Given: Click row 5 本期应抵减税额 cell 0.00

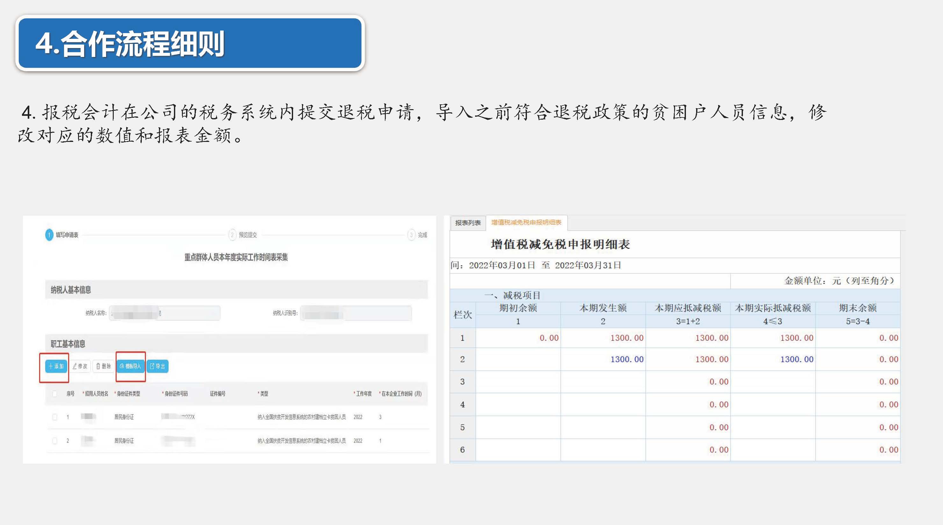Looking at the screenshot, I should [688, 427].
